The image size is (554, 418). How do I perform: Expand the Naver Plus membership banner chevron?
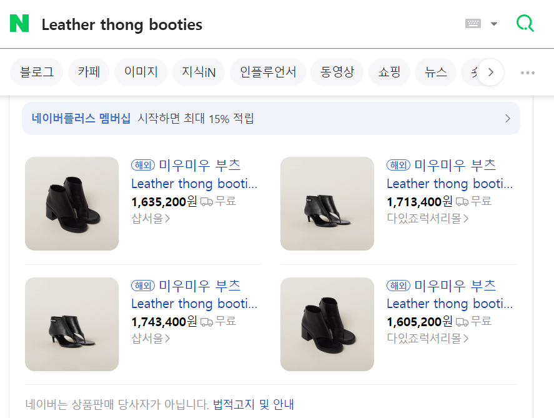point(507,119)
